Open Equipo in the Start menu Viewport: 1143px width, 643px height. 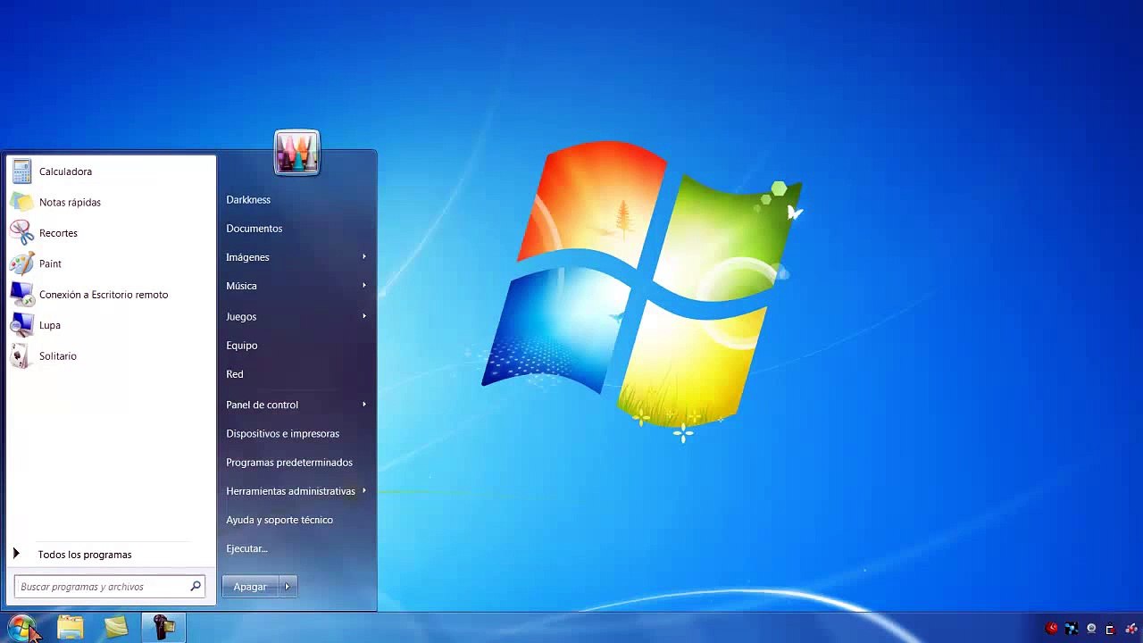242,346
